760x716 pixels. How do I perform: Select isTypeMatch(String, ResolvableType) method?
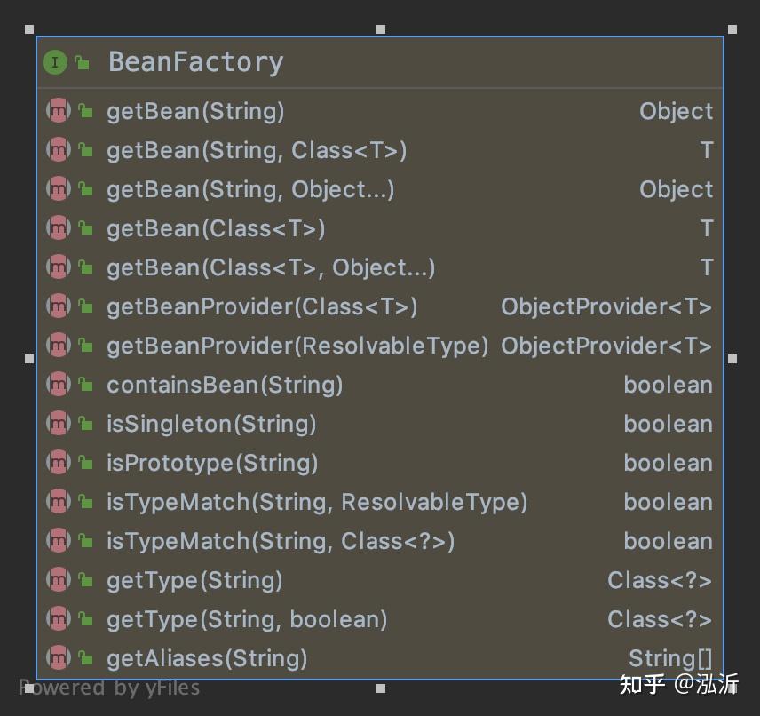click(x=317, y=502)
